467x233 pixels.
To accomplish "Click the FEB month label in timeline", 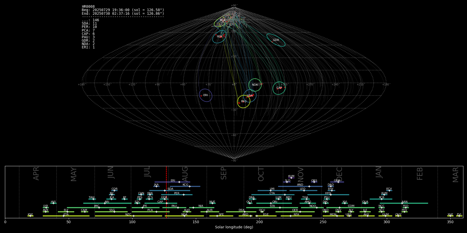I will (420, 174).
